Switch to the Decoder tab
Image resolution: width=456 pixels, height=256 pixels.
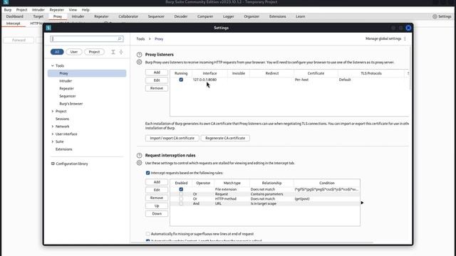click(x=180, y=16)
